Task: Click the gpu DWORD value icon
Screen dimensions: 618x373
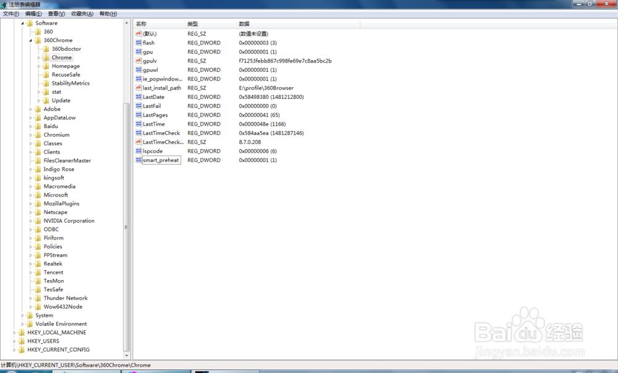Action: (x=138, y=52)
